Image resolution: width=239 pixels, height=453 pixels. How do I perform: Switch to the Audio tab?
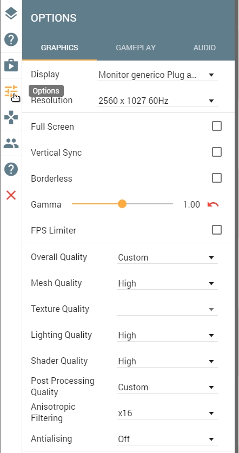[x=204, y=48]
